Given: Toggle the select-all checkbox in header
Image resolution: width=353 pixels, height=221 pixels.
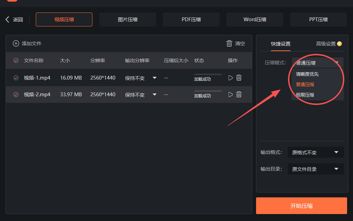Looking at the screenshot, I should [x=16, y=60].
